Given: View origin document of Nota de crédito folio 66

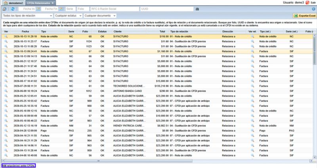Looking at the screenshot, I should point(6,56).
